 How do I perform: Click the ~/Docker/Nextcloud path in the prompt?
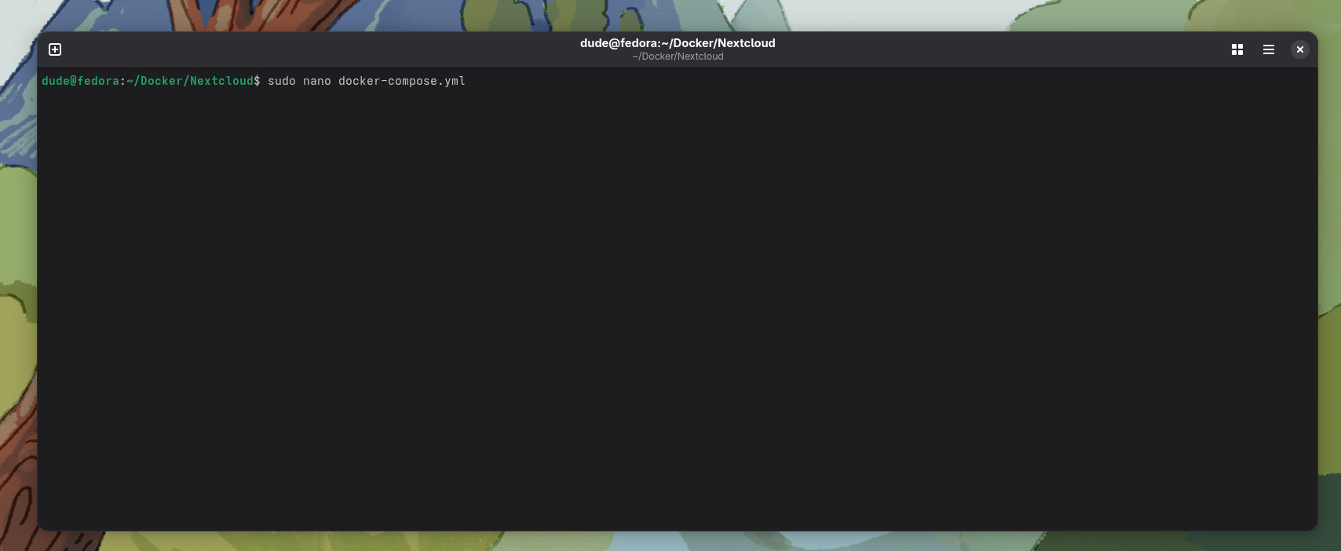pos(190,81)
